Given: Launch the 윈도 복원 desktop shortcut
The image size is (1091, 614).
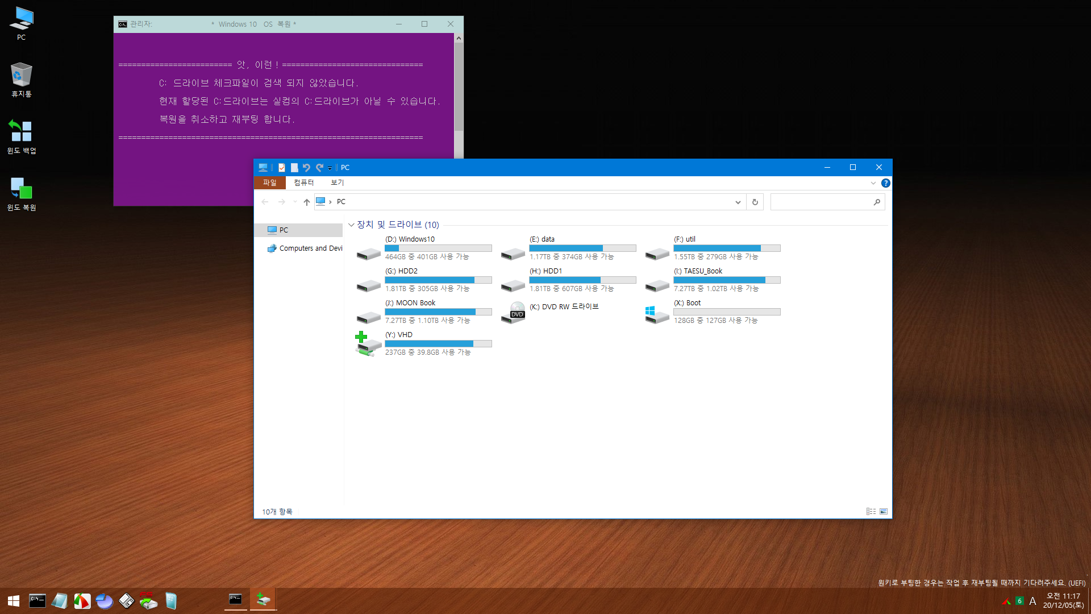Looking at the screenshot, I should click(x=22, y=193).
